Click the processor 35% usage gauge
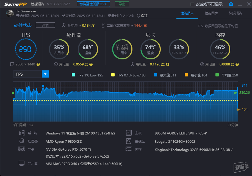This screenshot has width=252, height=176. click(59, 49)
